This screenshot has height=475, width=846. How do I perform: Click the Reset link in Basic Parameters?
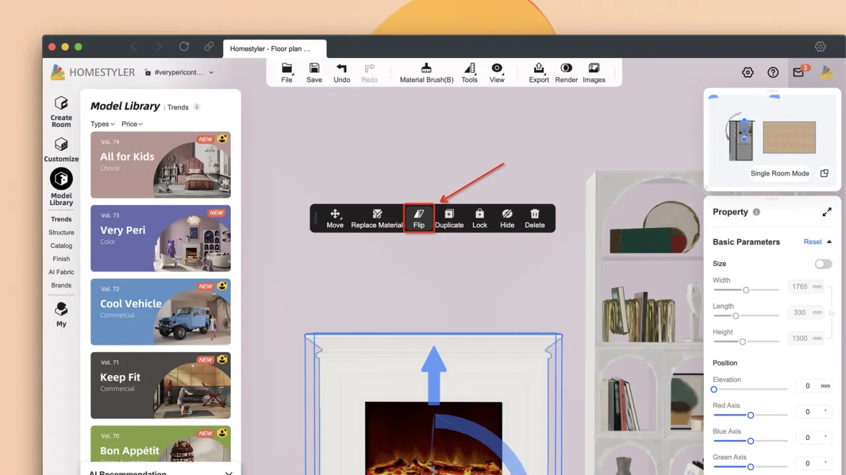click(812, 242)
